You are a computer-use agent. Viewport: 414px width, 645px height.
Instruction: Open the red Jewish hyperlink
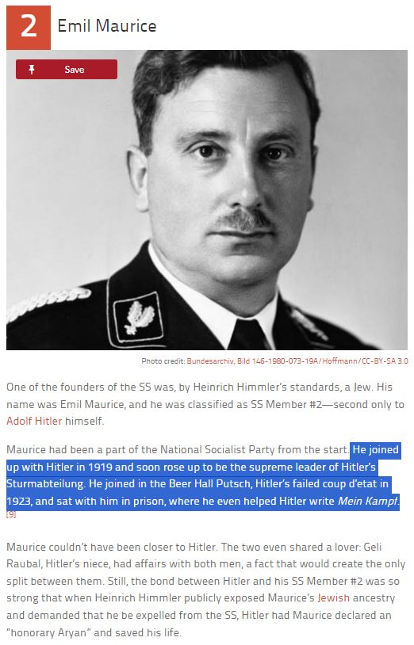pyautogui.click(x=333, y=597)
